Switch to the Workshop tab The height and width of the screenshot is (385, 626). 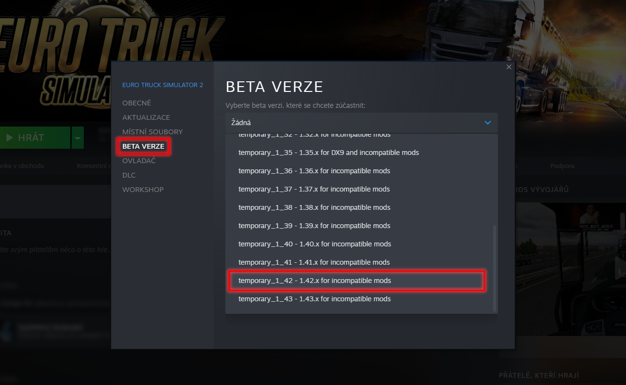[x=143, y=190]
